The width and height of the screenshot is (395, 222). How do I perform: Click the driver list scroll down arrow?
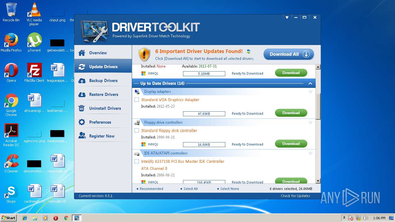tap(318, 181)
